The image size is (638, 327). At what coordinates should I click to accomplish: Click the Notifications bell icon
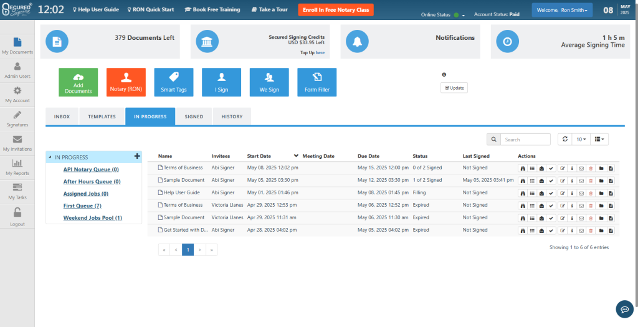(x=357, y=42)
